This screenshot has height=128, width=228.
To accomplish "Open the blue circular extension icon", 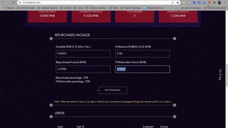I will tap(194, 2).
